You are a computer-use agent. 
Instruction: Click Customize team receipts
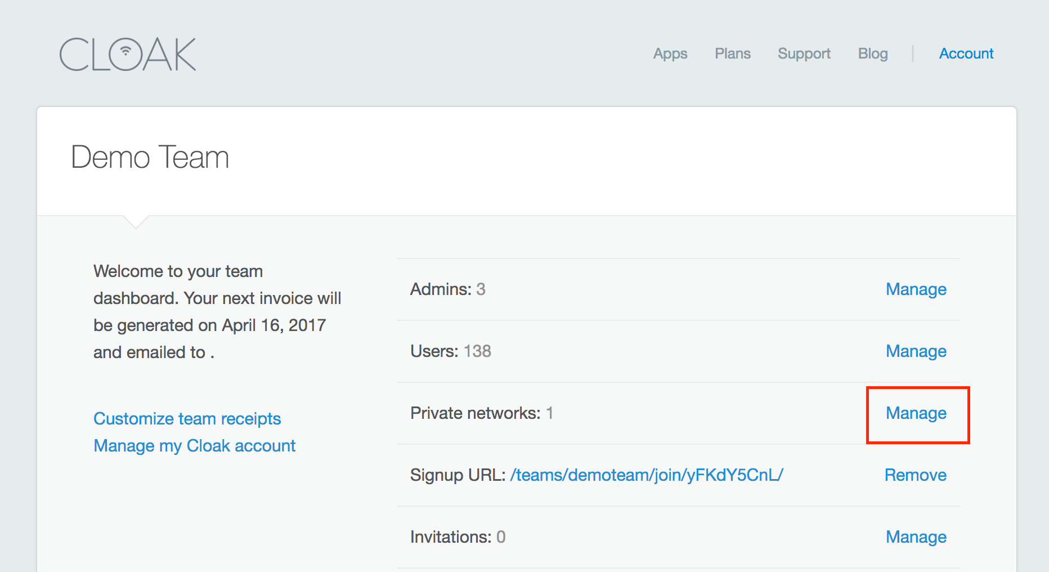click(187, 419)
